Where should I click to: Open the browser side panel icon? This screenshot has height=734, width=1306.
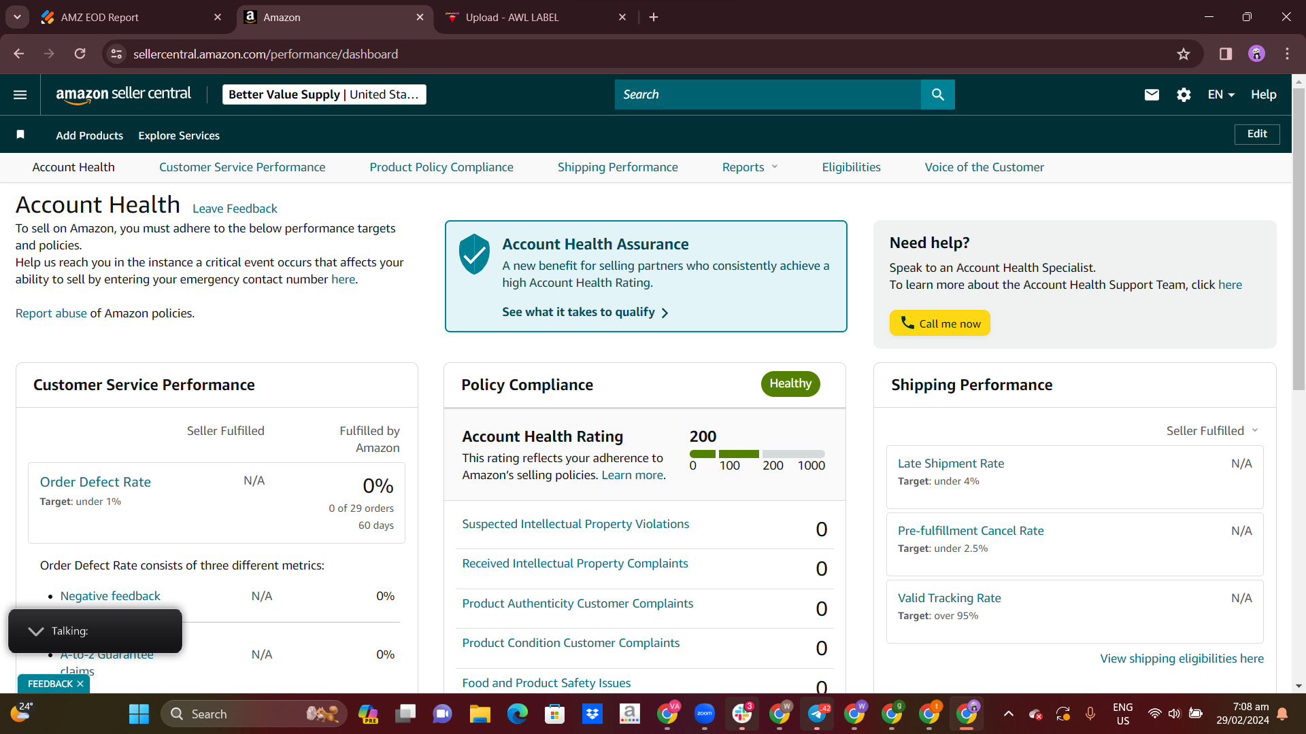(1226, 54)
